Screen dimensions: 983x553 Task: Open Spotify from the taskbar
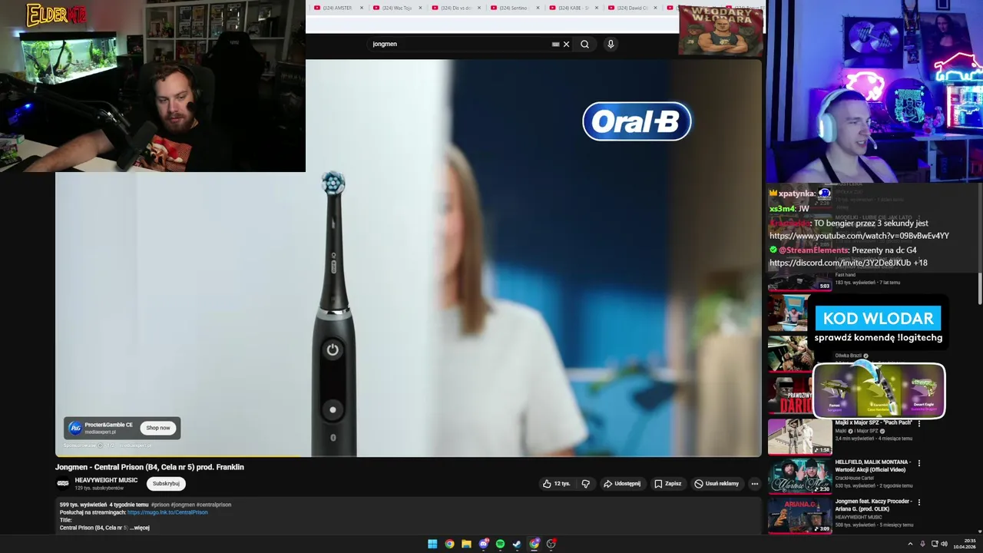point(500,544)
